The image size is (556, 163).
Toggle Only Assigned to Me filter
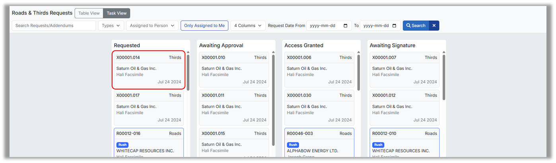click(204, 26)
